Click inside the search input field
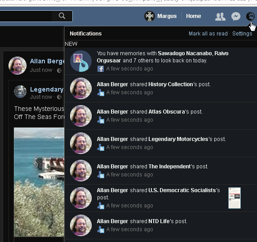 click(x=26, y=16)
